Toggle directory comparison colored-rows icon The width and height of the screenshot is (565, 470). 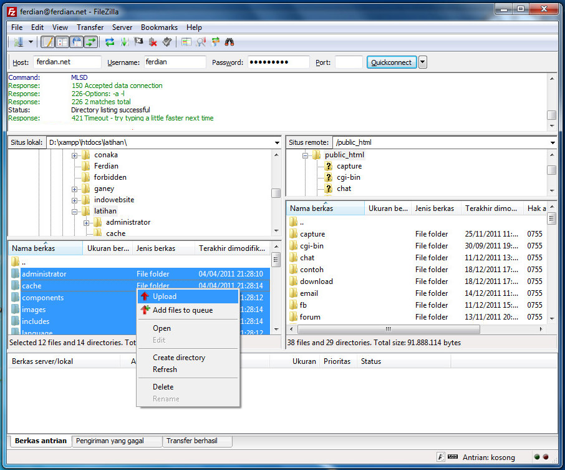(x=186, y=42)
